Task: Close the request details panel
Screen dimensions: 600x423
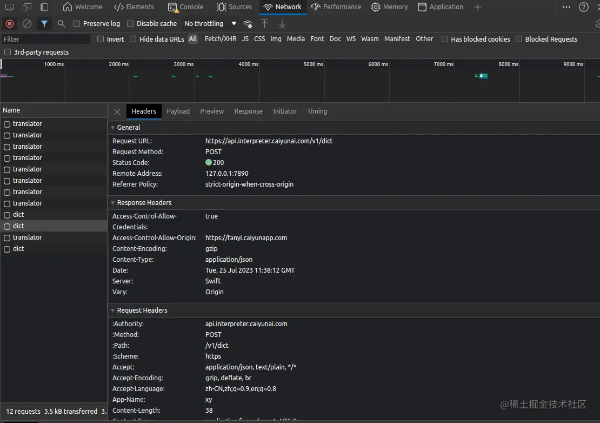Action: click(117, 112)
